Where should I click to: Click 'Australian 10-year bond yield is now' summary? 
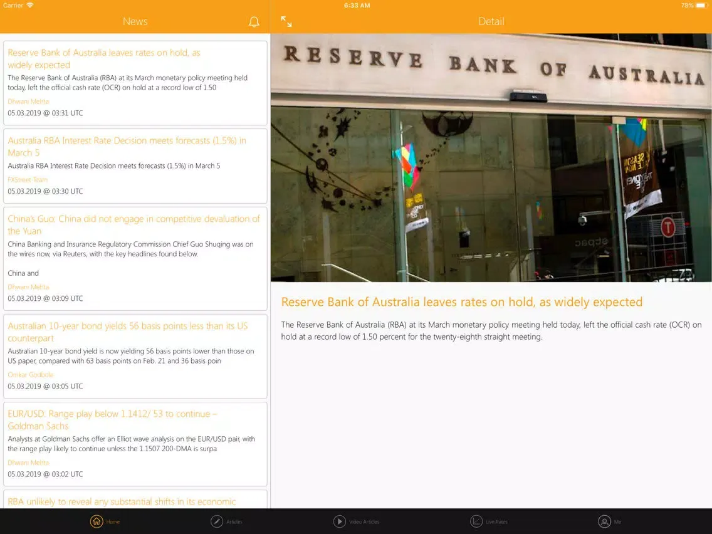[131, 356]
